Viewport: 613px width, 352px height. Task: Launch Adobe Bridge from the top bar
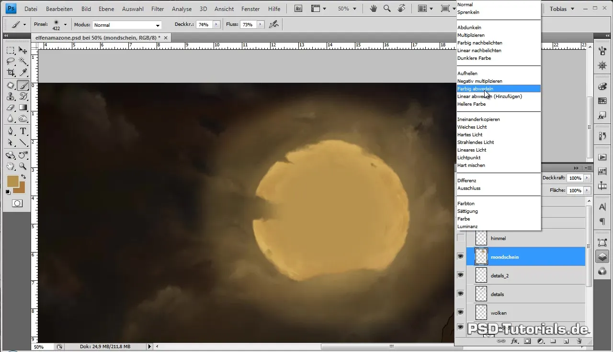298,9
